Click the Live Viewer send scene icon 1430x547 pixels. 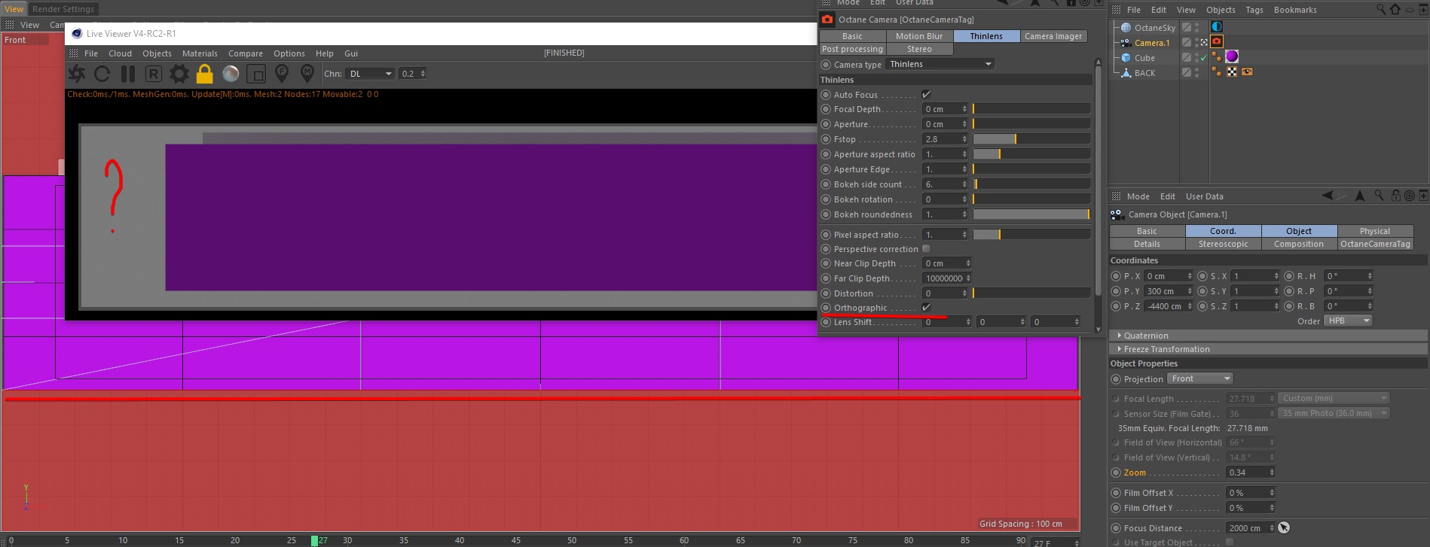[77, 74]
